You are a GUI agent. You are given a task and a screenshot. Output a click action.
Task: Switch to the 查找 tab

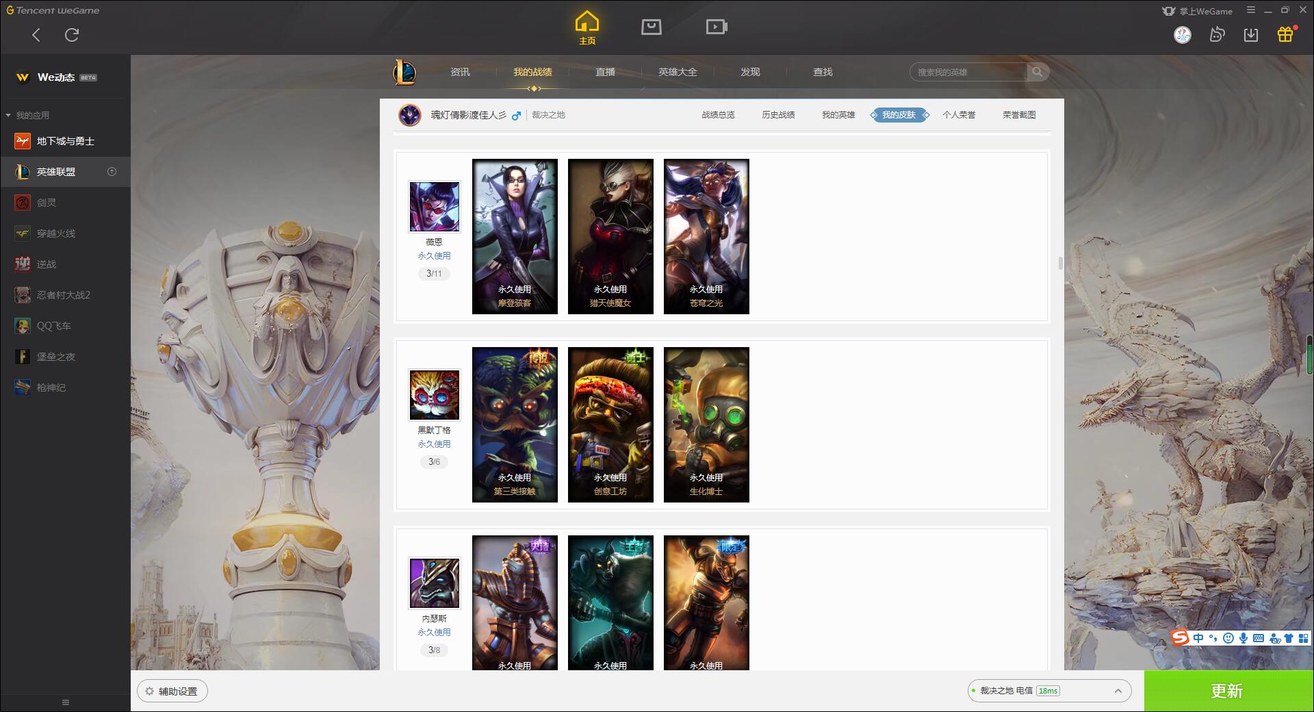(823, 72)
